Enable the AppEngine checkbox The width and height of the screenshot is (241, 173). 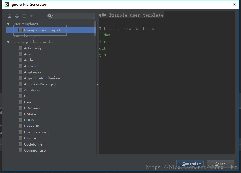click(20, 72)
